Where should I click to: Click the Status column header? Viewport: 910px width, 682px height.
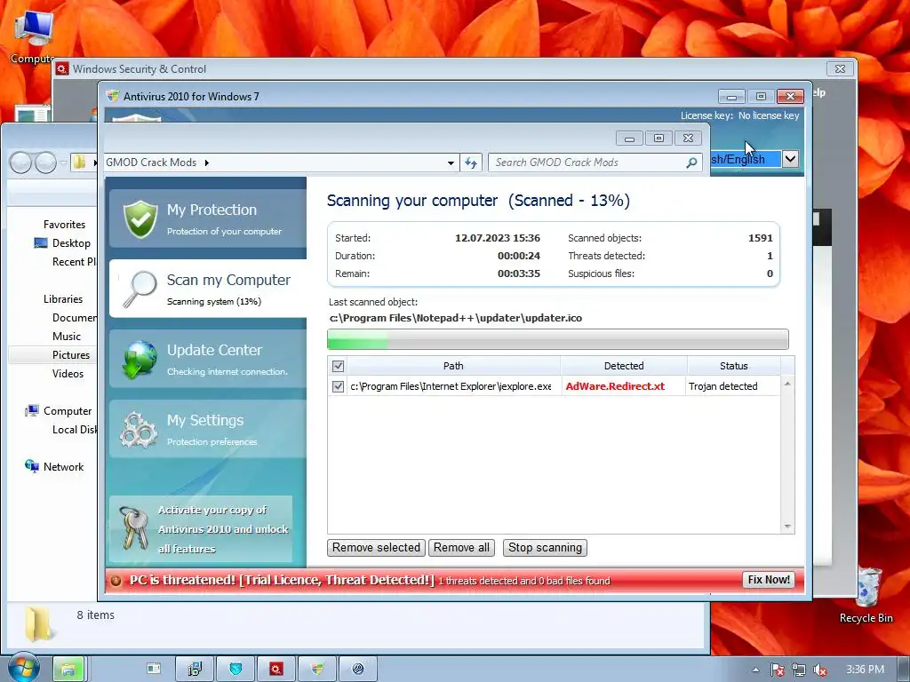click(733, 366)
